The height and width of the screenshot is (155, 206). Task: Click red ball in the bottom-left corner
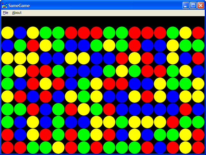click(x=7, y=148)
